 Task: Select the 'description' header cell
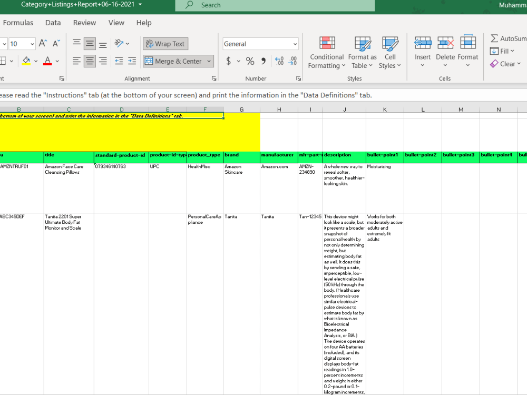pyautogui.click(x=345, y=157)
